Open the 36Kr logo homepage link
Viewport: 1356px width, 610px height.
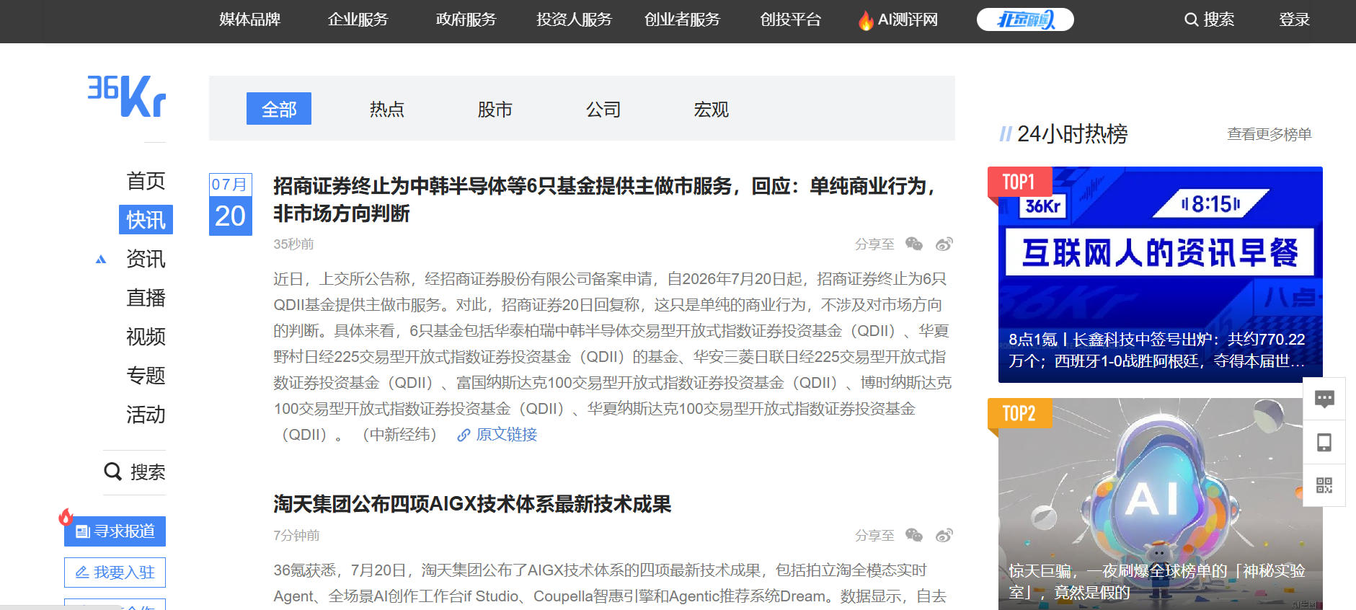(127, 96)
